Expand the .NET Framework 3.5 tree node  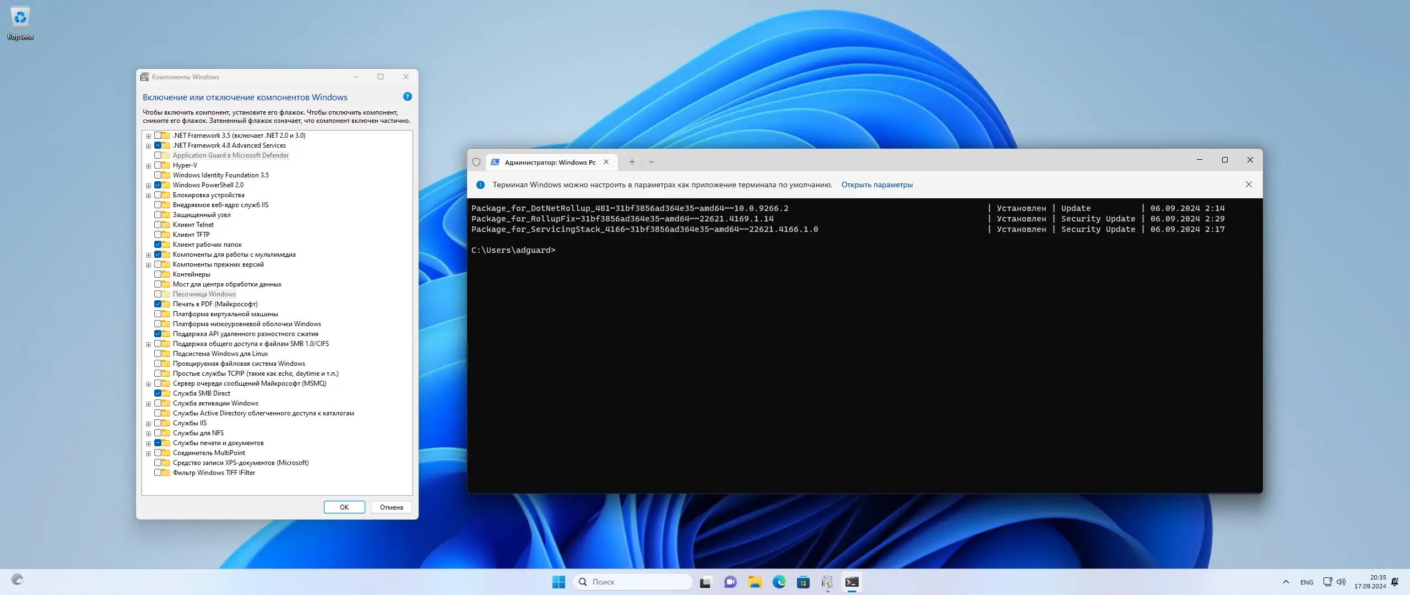[148, 136]
